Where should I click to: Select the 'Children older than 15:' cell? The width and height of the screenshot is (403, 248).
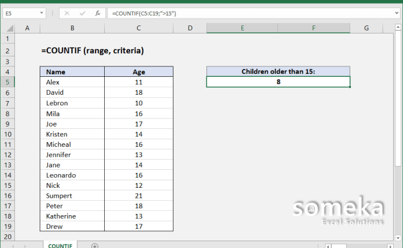278,71
